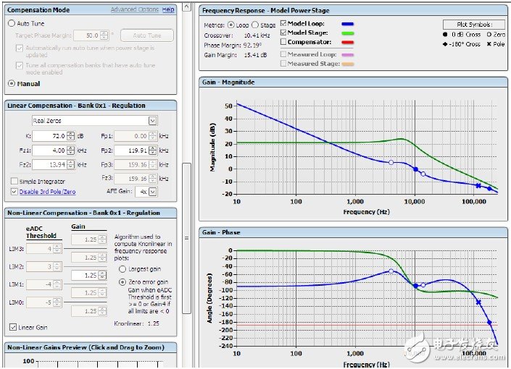511x369 pixels.
Task: Click the K gain stepper arrows
Action: pyautogui.click(x=71, y=135)
